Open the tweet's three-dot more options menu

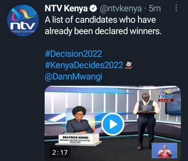(176, 8)
